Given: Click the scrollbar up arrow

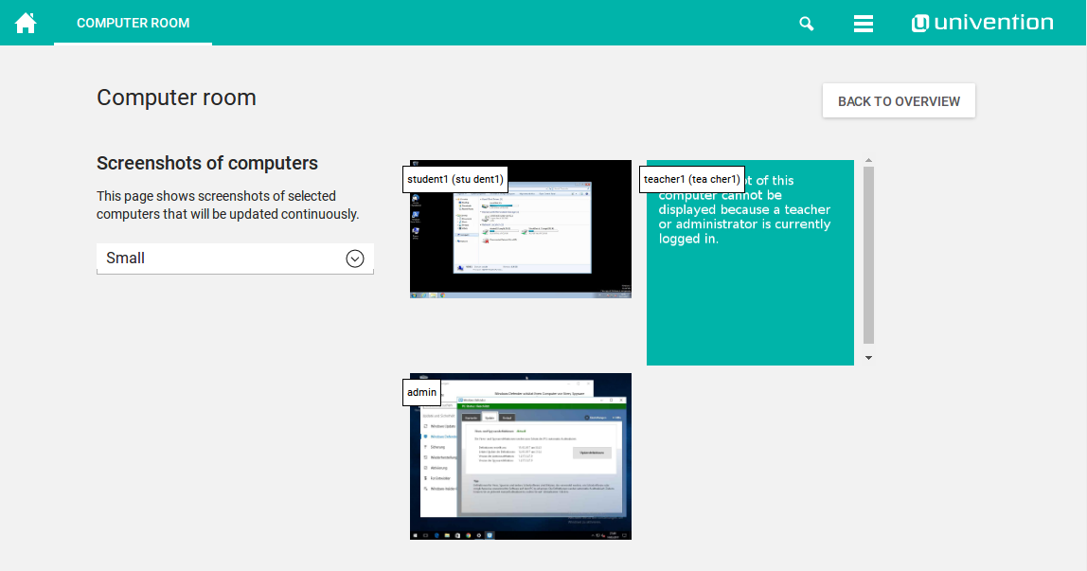Looking at the screenshot, I should (868, 161).
